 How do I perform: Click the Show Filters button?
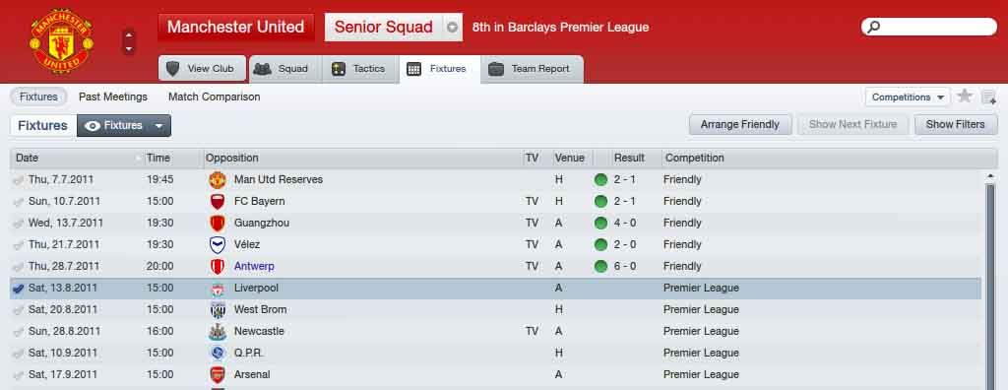[955, 124]
